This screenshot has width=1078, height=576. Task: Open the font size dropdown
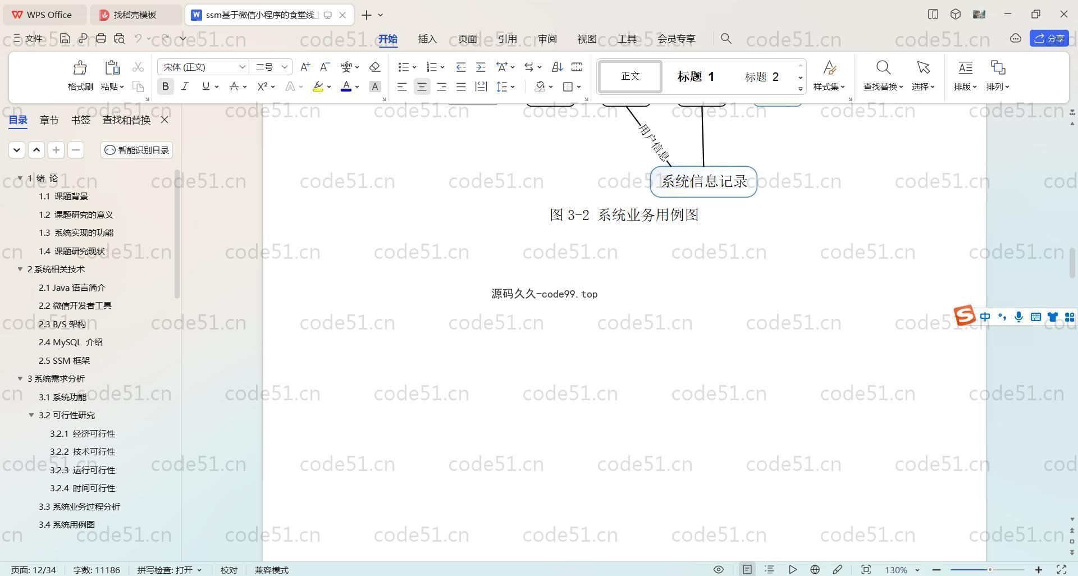[284, 67]
